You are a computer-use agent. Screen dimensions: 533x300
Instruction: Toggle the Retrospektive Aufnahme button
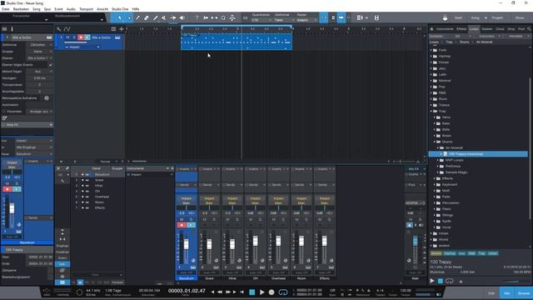tap(47, 98)
